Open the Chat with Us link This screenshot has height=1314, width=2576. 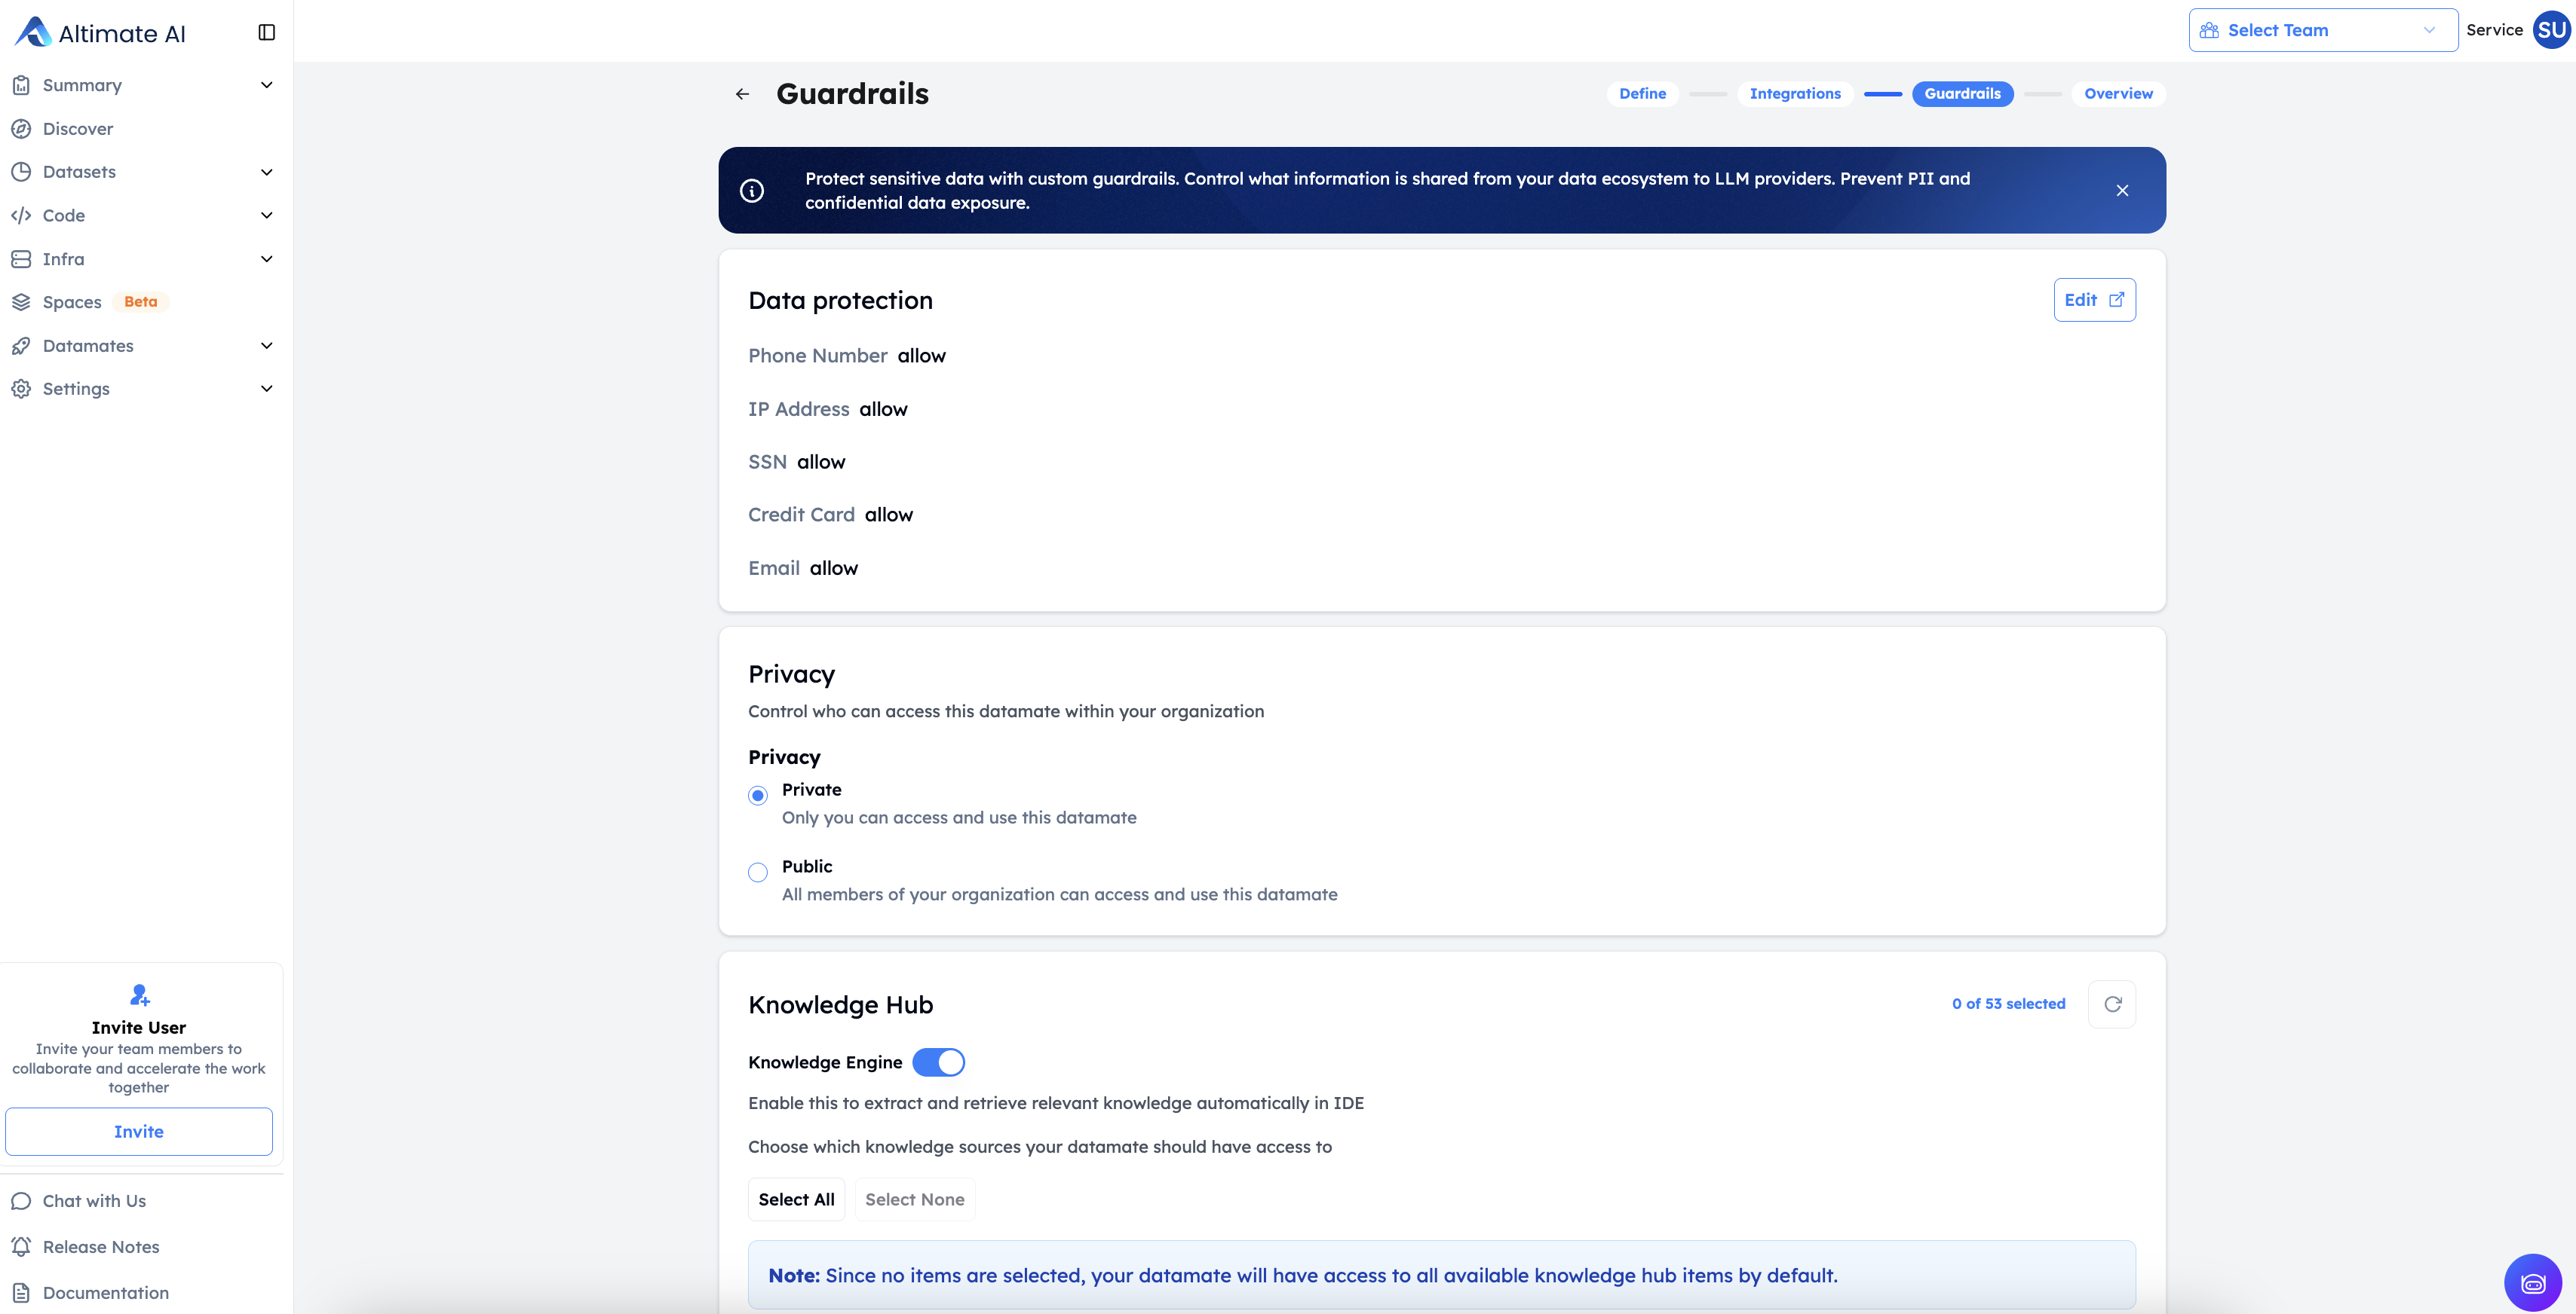click(x=94, y=1201)
